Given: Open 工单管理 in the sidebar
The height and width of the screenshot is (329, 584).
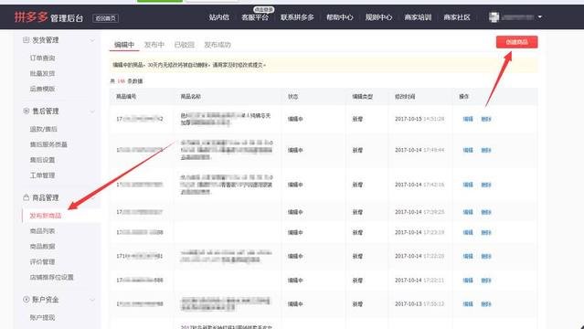Looking at the screenshot, I should 42,175.
